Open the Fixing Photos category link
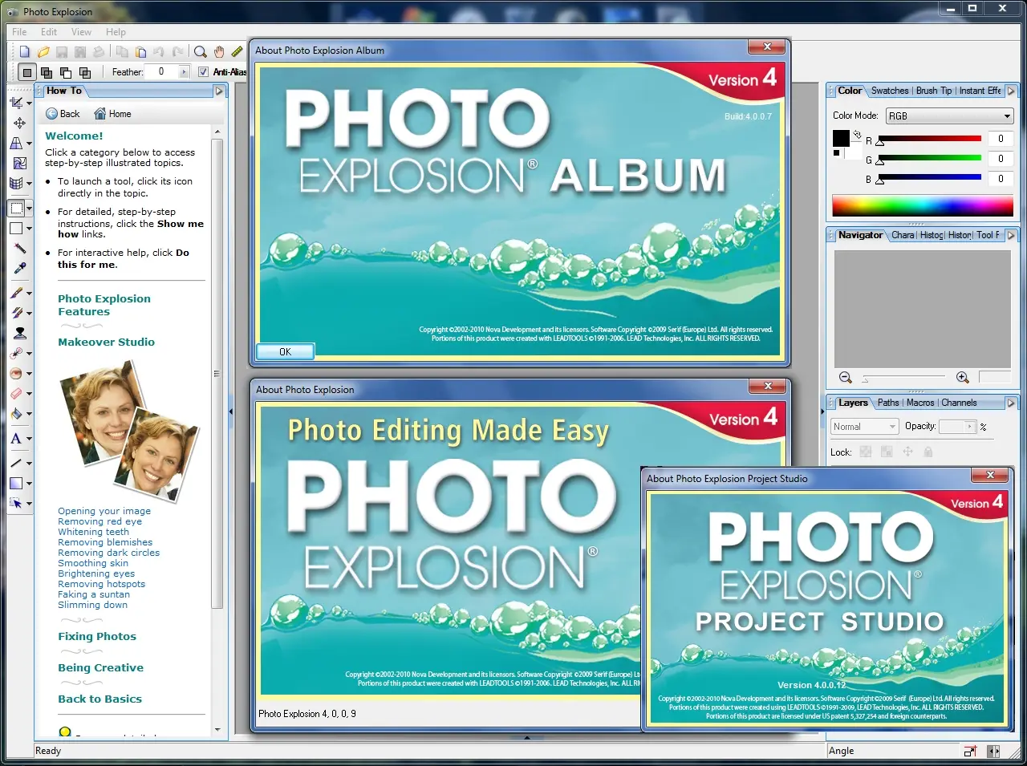The height and width of the screenshot is (766, 1027). point(97,636)
